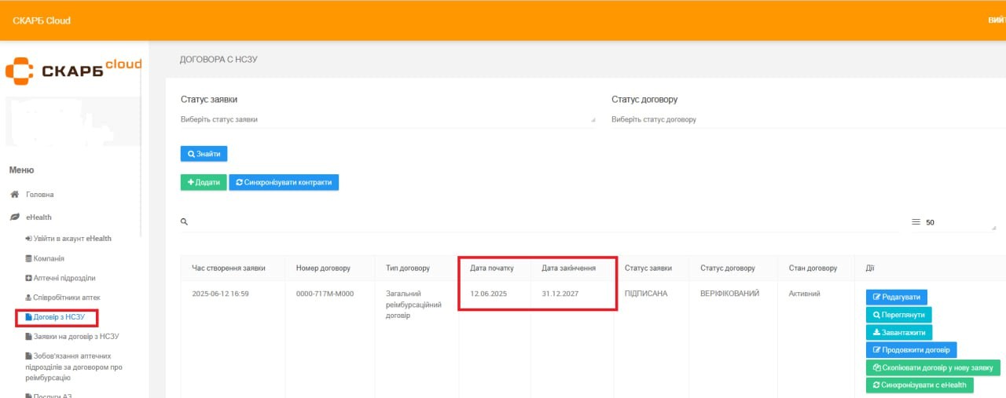This screenshot has height=398, width=1006.
Task: Expand the rows-per-page selector showing 50
Action: click(959, 223)
